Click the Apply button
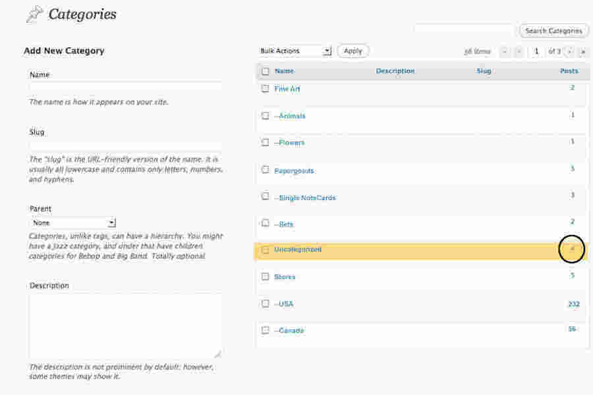This screenshot has width=593, height=395. pos(353,51)
